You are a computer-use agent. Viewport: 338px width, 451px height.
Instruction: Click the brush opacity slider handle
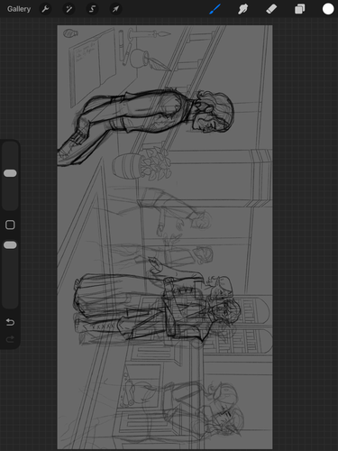(10, 245)
